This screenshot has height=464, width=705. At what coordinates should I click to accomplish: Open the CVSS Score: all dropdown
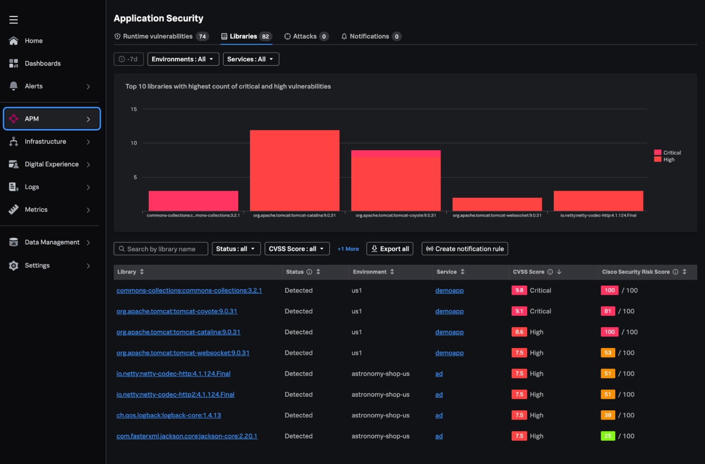[297, 249]
